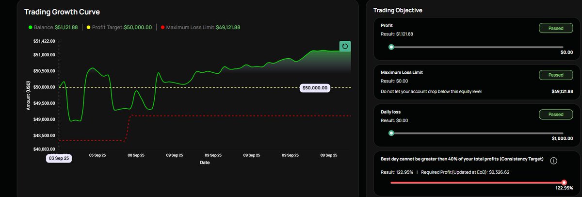The width and height of the screenshot is (582, 197).
Task: Click the 08 Sep 25 x-axis label
Action: tap(137, 155)
